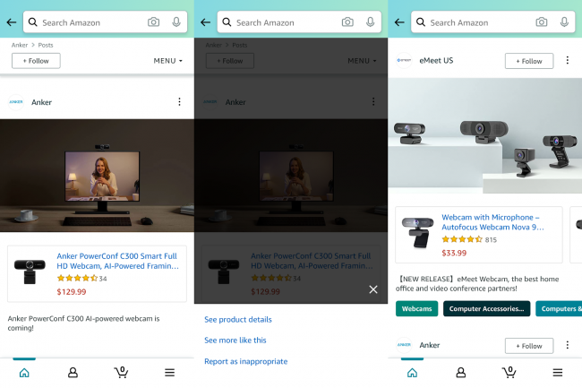Go to Home tab in left screen

(x=24, y=373)
